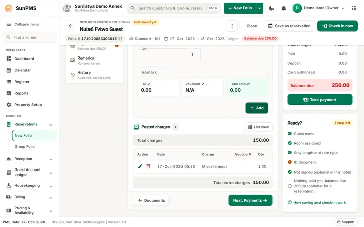Click the Guest Account Ledger icon
This screenshot has width=364, height=227.
pyautogui.click(x=9, y=172)
